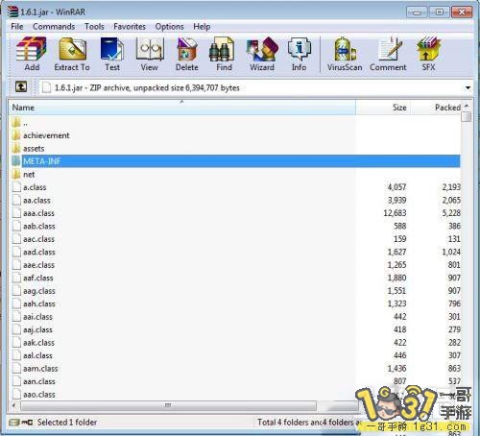
Task: Launch the Wizard toolbar icon
Action: 262,49
